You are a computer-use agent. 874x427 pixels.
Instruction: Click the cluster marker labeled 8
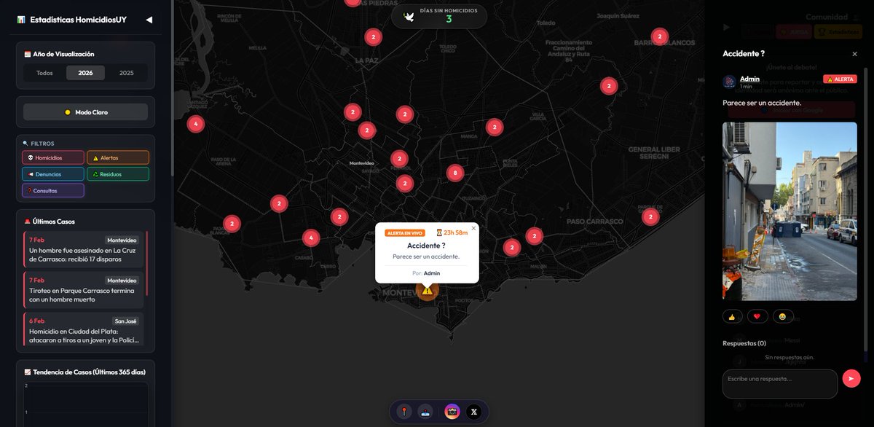(x=455, y=173)
